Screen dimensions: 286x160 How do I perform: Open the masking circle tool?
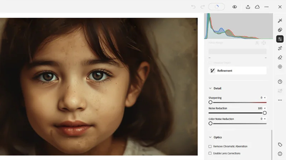[280, 67]
